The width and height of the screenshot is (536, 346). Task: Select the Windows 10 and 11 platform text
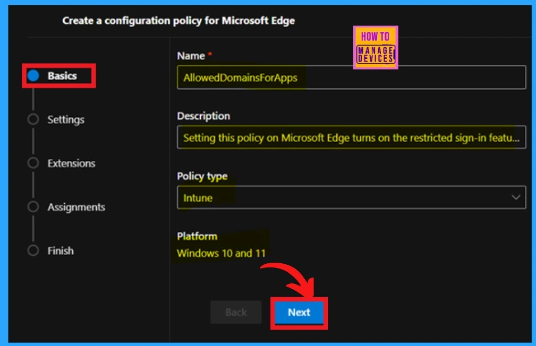221,253
